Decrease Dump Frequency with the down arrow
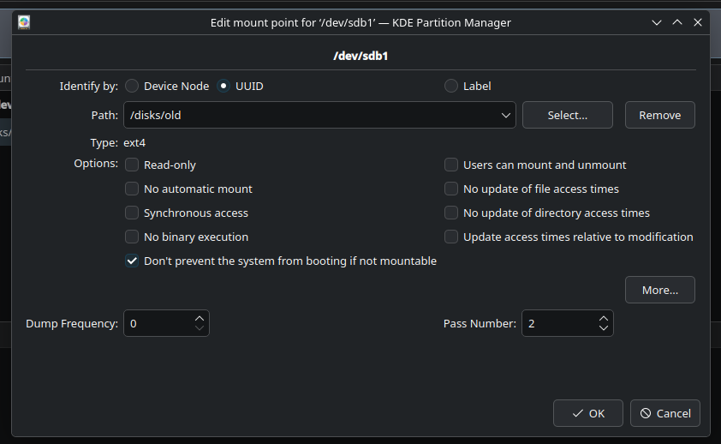This screenshot has width=721, height=444. click(x=200, y=328)
